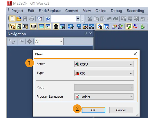Close the New dialog with X
The width and height of the screenshot is (148, 118).
click(x=135, y=54)
